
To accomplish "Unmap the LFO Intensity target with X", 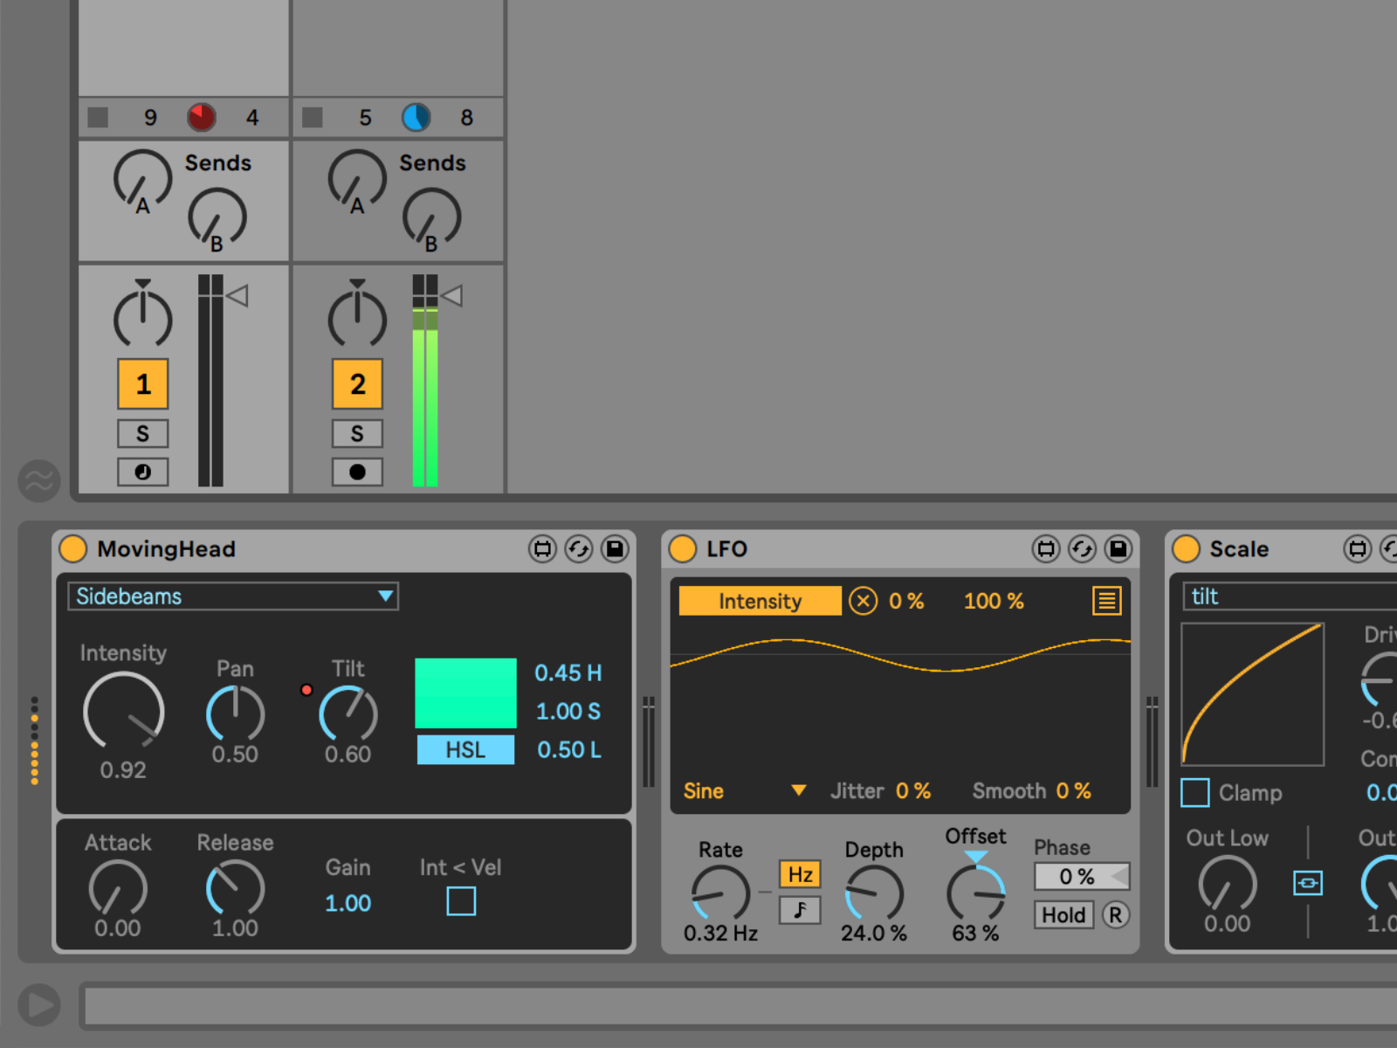I will click(x=863, y=601).
